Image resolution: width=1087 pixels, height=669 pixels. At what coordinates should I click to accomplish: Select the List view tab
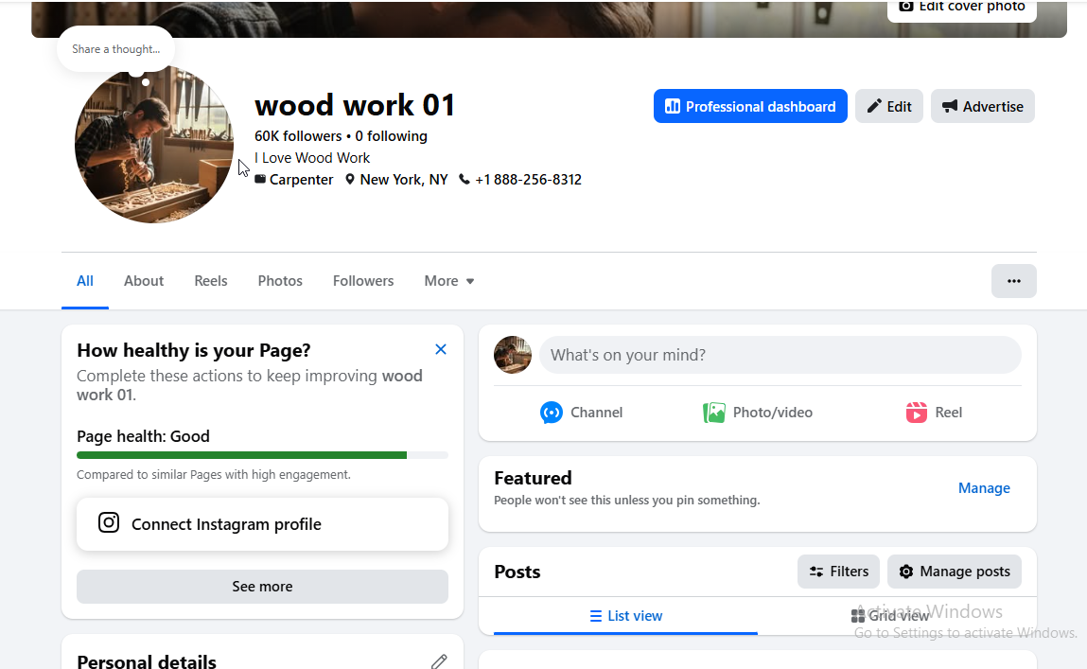click(x=625, y=616)
